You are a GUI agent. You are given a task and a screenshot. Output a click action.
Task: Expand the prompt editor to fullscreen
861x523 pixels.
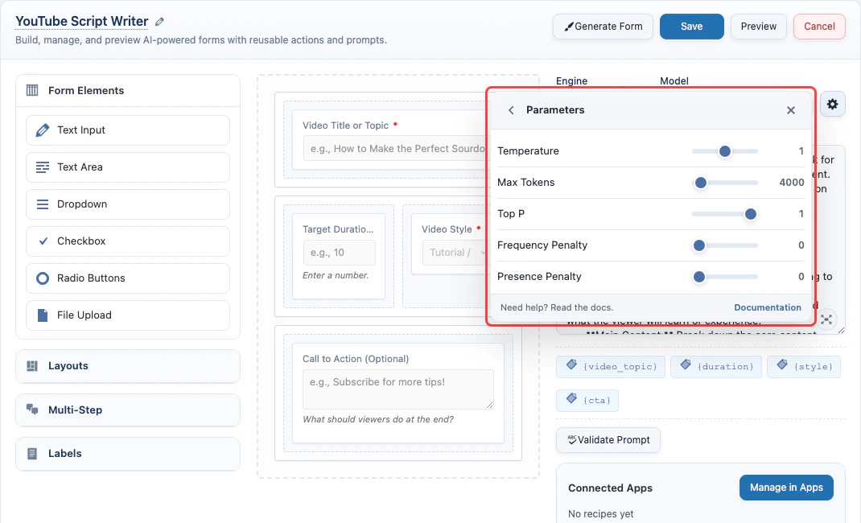click(826, 319)
